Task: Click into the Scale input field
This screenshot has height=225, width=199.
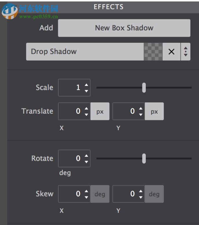Action: coord(71,88)
